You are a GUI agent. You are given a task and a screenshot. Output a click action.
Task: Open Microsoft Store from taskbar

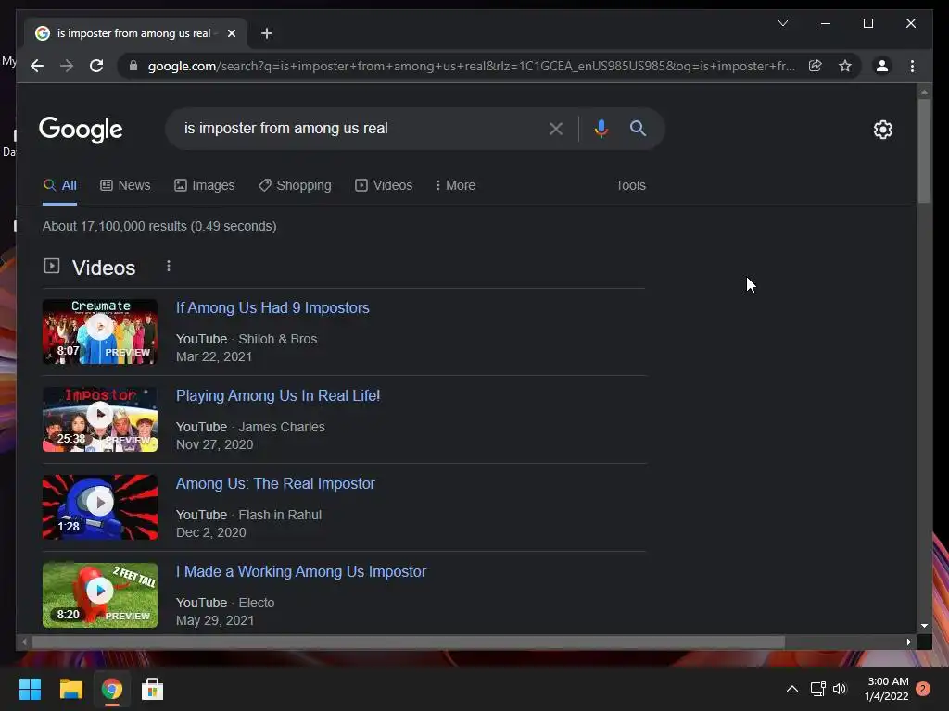(153, 689)
